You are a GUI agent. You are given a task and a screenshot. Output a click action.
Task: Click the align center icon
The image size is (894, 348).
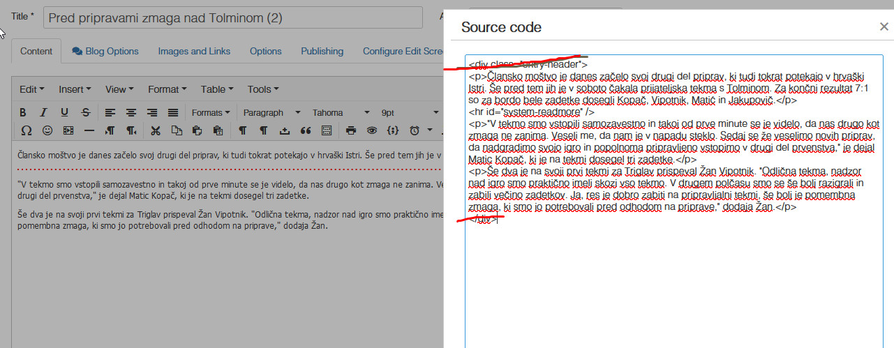click(x=131, y=112)
